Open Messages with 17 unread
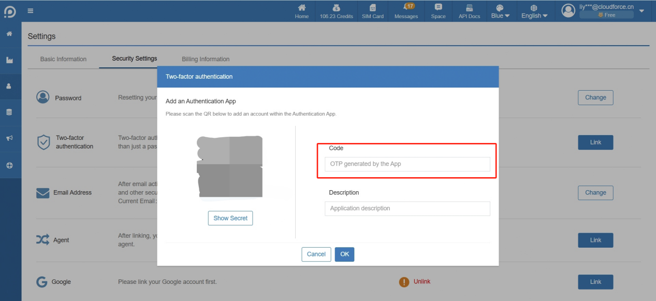656x301 pixels. [406, 11]
